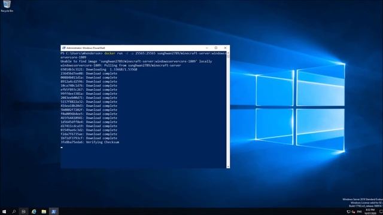Open Task View from the taskbar
The image size is (383, 215).
click(x=23, y=211)
